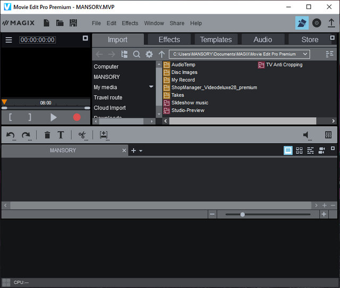Click the timeline zoom slider handle
340x288 pixels.
243,214
